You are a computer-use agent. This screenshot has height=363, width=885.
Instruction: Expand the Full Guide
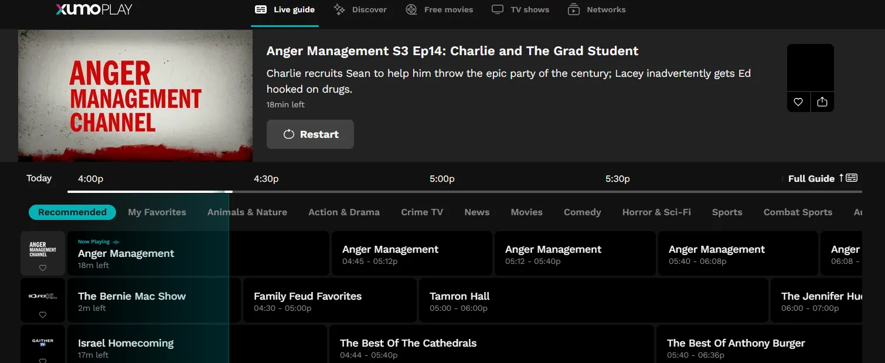822,178
